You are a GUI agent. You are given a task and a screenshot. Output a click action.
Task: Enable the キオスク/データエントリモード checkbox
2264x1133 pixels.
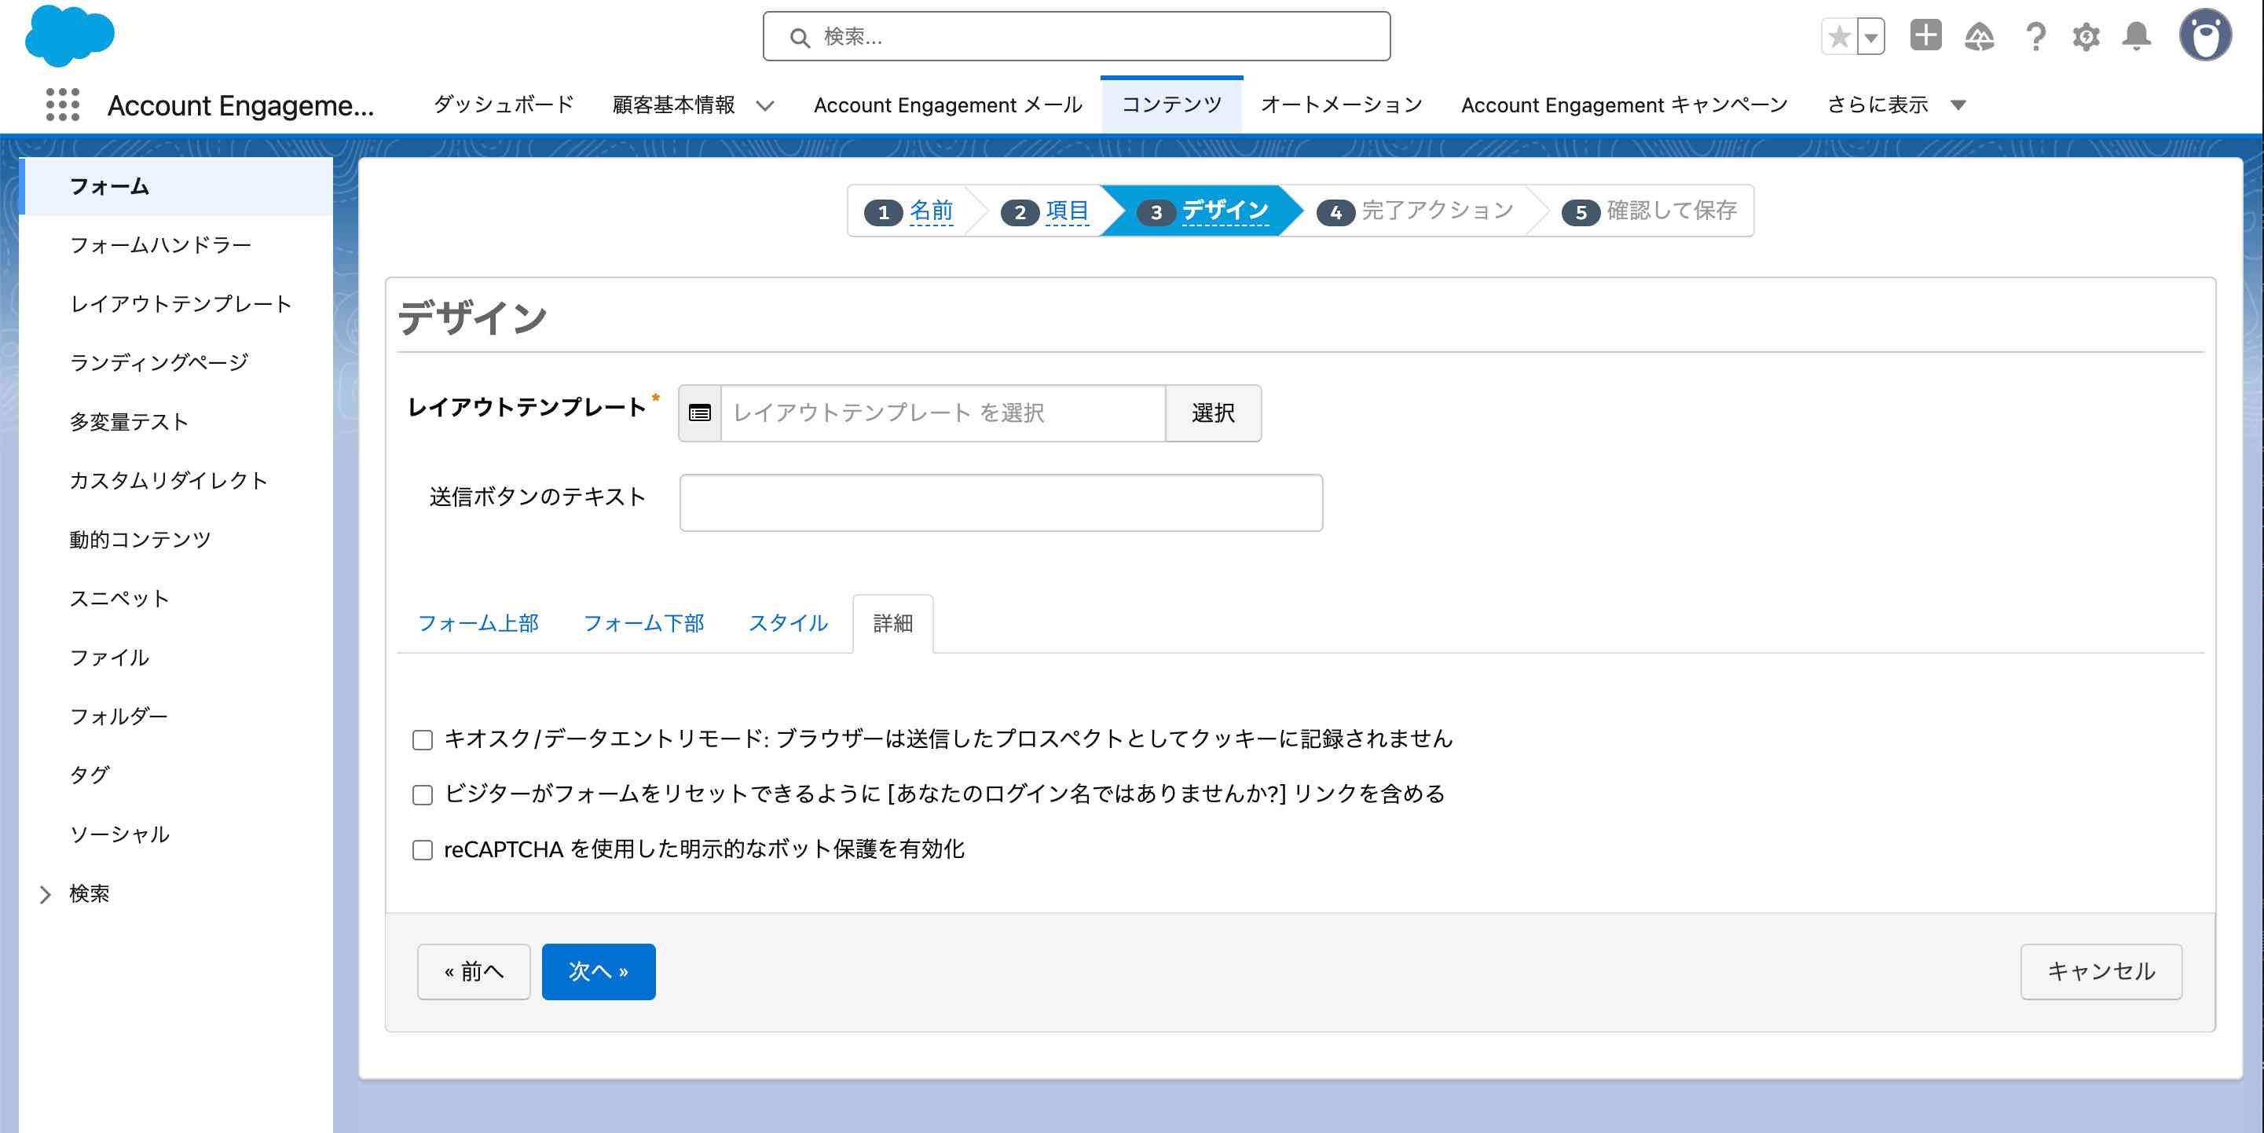423,740
